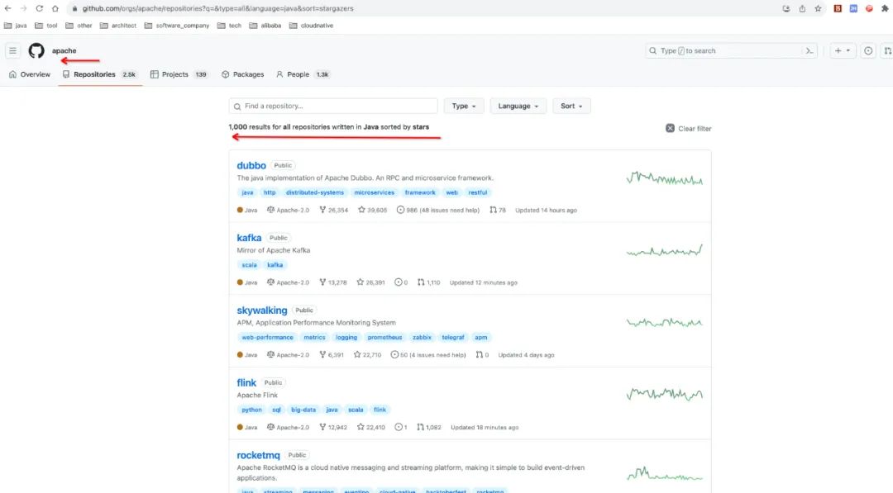Viewport: 893px width, 493px height.
Task: Bookmark this page with star icon
Action: (818, 8)
